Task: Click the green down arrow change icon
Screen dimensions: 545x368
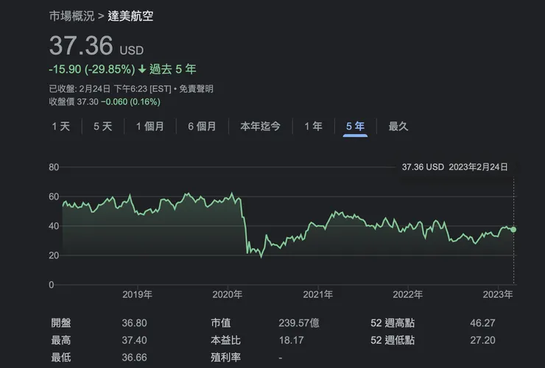Action: [142, 69]
